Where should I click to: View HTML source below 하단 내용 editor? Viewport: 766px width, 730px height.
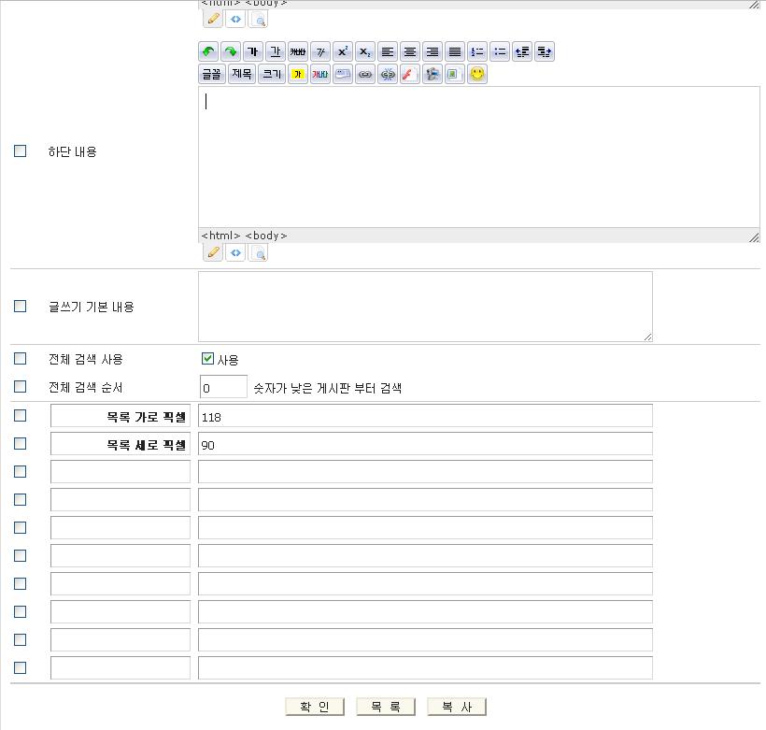pos(235,252)
